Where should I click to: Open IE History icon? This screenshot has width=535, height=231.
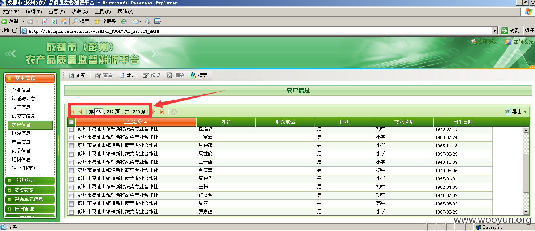124,21
